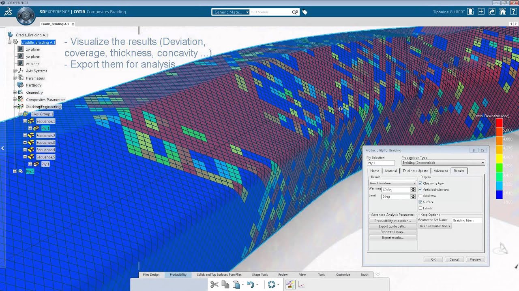519x291 pixels.
Task: Open the user profile icon beside Tiphaine GILBERT
Action: pos(470,12)
